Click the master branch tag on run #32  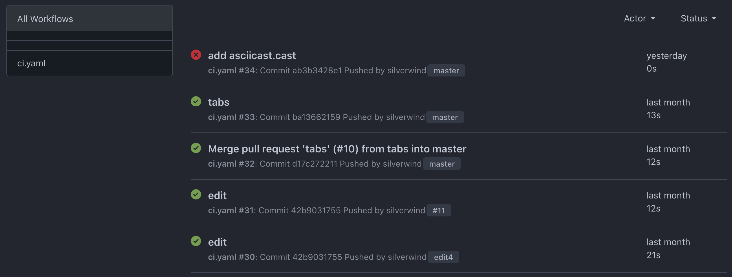pyautogui.click(x=442, y=164)
